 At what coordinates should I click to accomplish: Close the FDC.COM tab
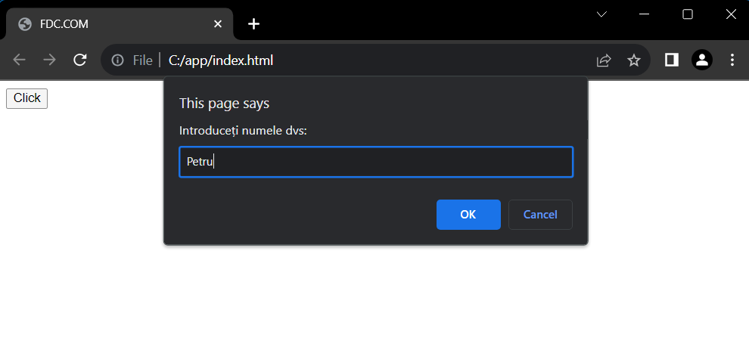coord(218,24)
